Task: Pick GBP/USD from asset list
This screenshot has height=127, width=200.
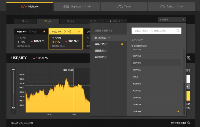Action: [x=156, y=70]
